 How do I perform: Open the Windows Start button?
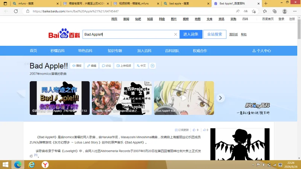[5, 164]
